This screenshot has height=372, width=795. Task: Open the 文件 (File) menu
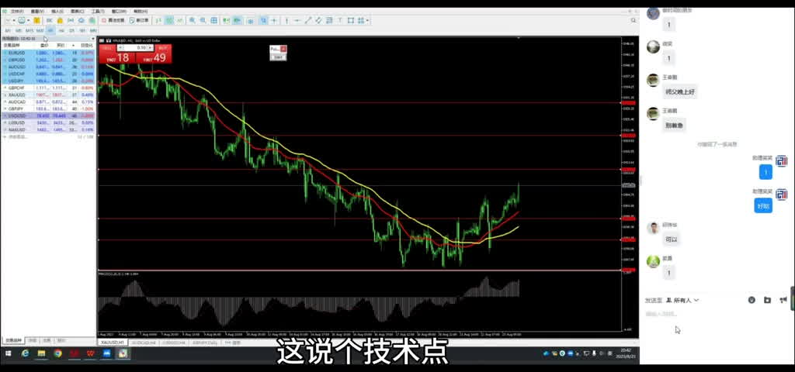coord(16,12)
